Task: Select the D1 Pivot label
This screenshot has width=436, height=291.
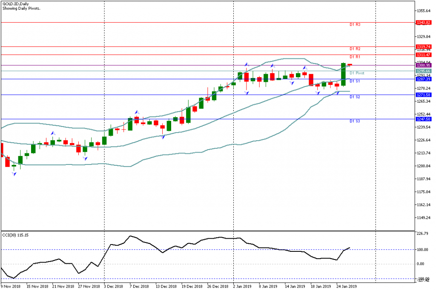Action: click(357, 73)
